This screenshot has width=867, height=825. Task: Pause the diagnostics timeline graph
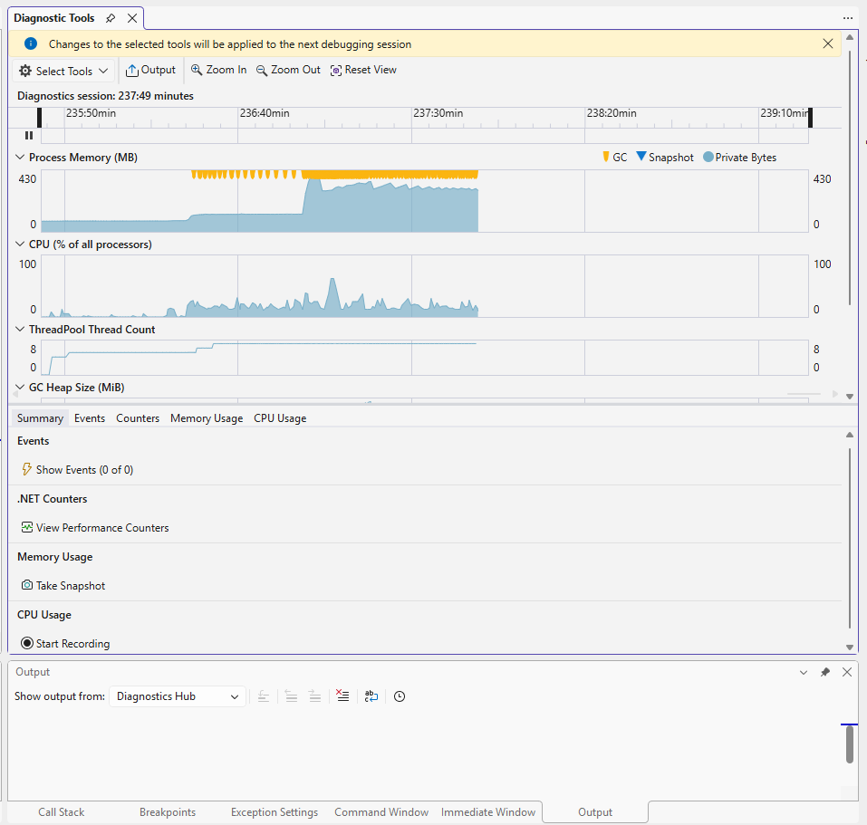point(29,135)
